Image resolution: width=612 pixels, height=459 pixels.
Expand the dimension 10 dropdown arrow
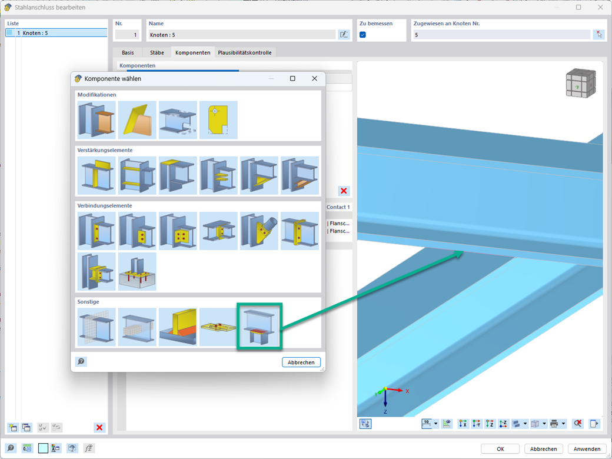click(436, 424)
